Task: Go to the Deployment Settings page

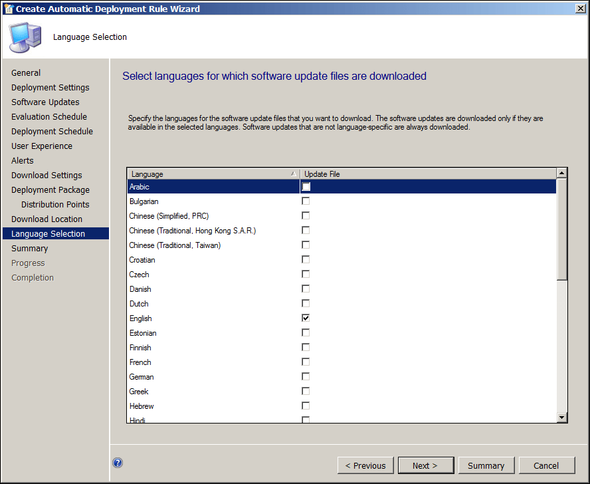Action: [50, 88]
